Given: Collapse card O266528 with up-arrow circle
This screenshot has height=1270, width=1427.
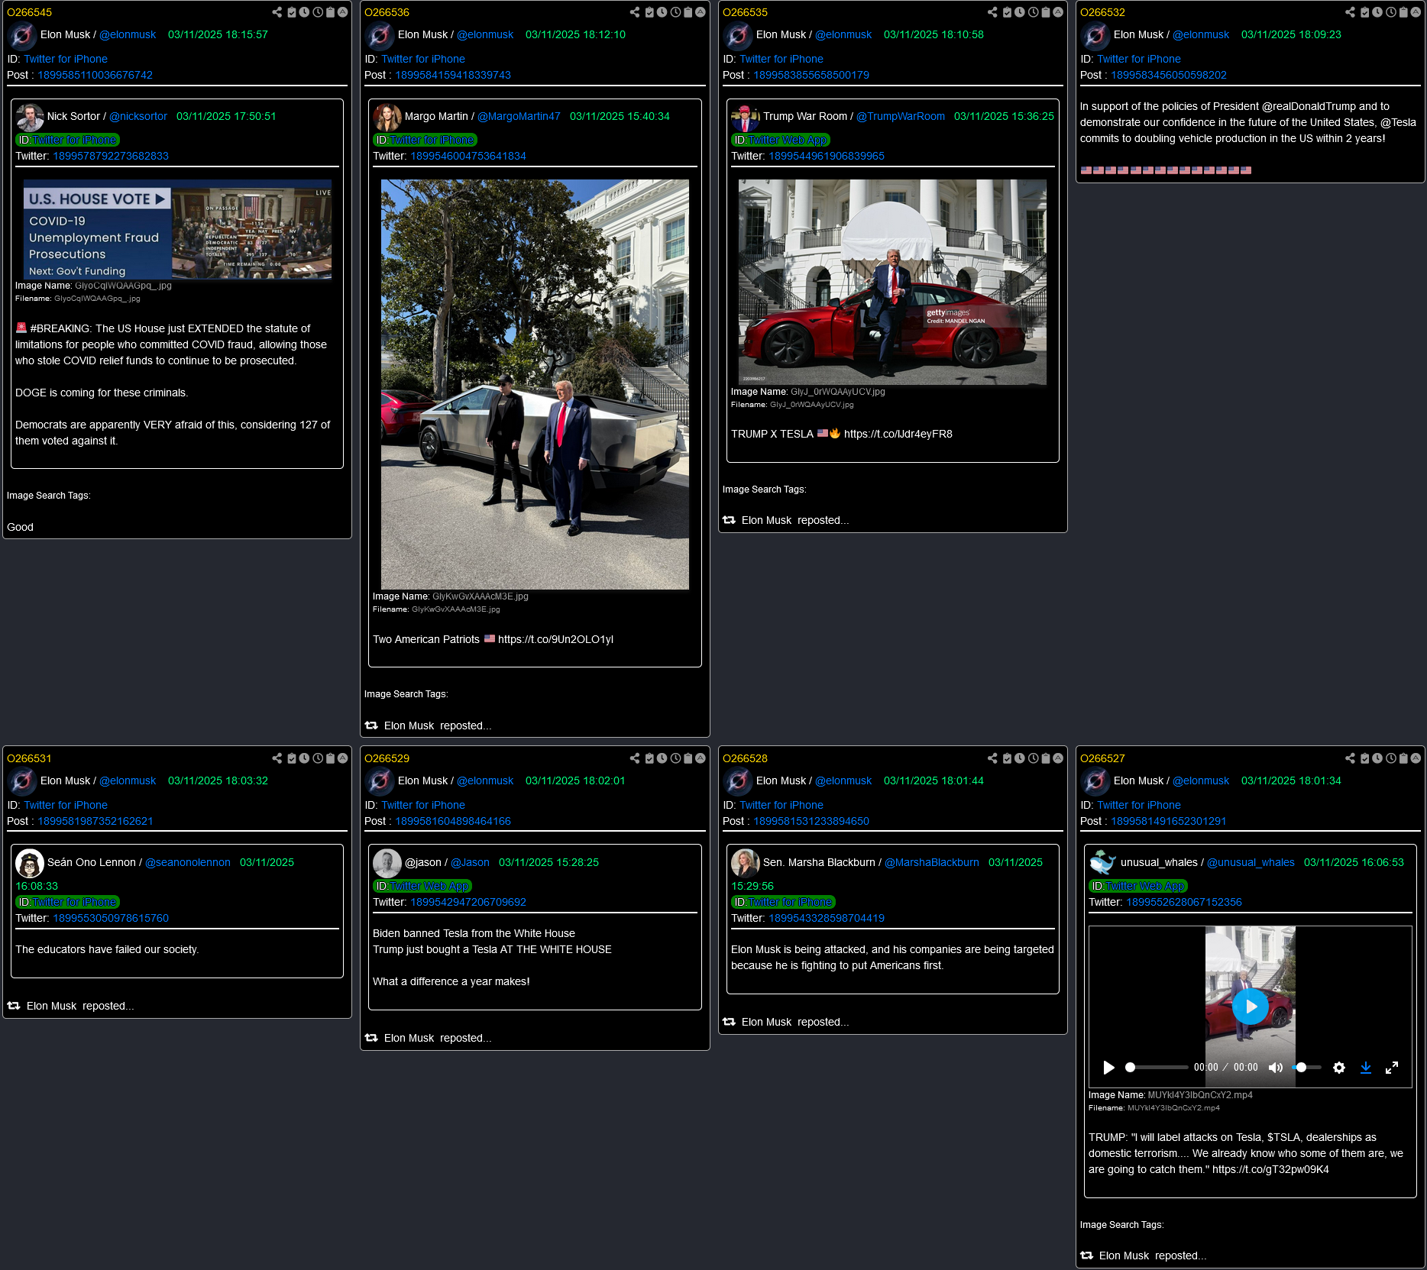Looking at the screenshot, I should pyautogui.click(x=1057, y=758).
